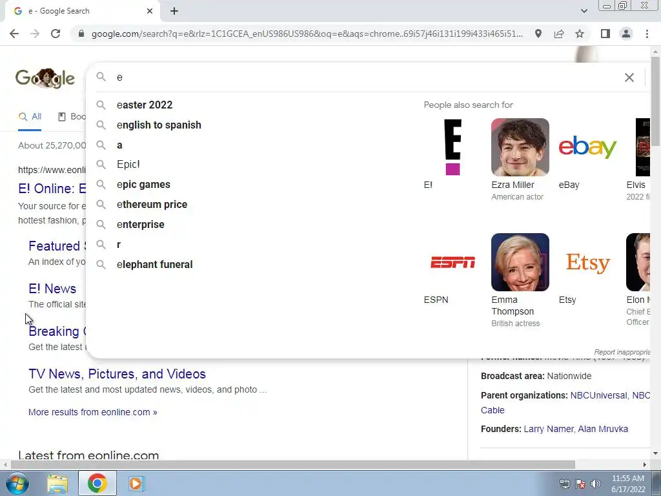
Task: Click the Chrome taskbar icon
Action: (97, 483)
